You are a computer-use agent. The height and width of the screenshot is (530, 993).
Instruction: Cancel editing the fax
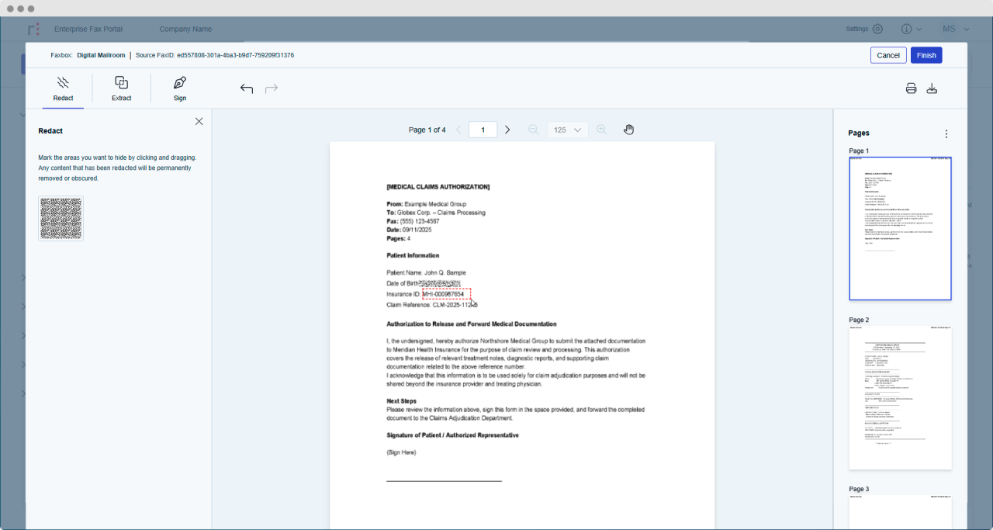click(887, 55)
